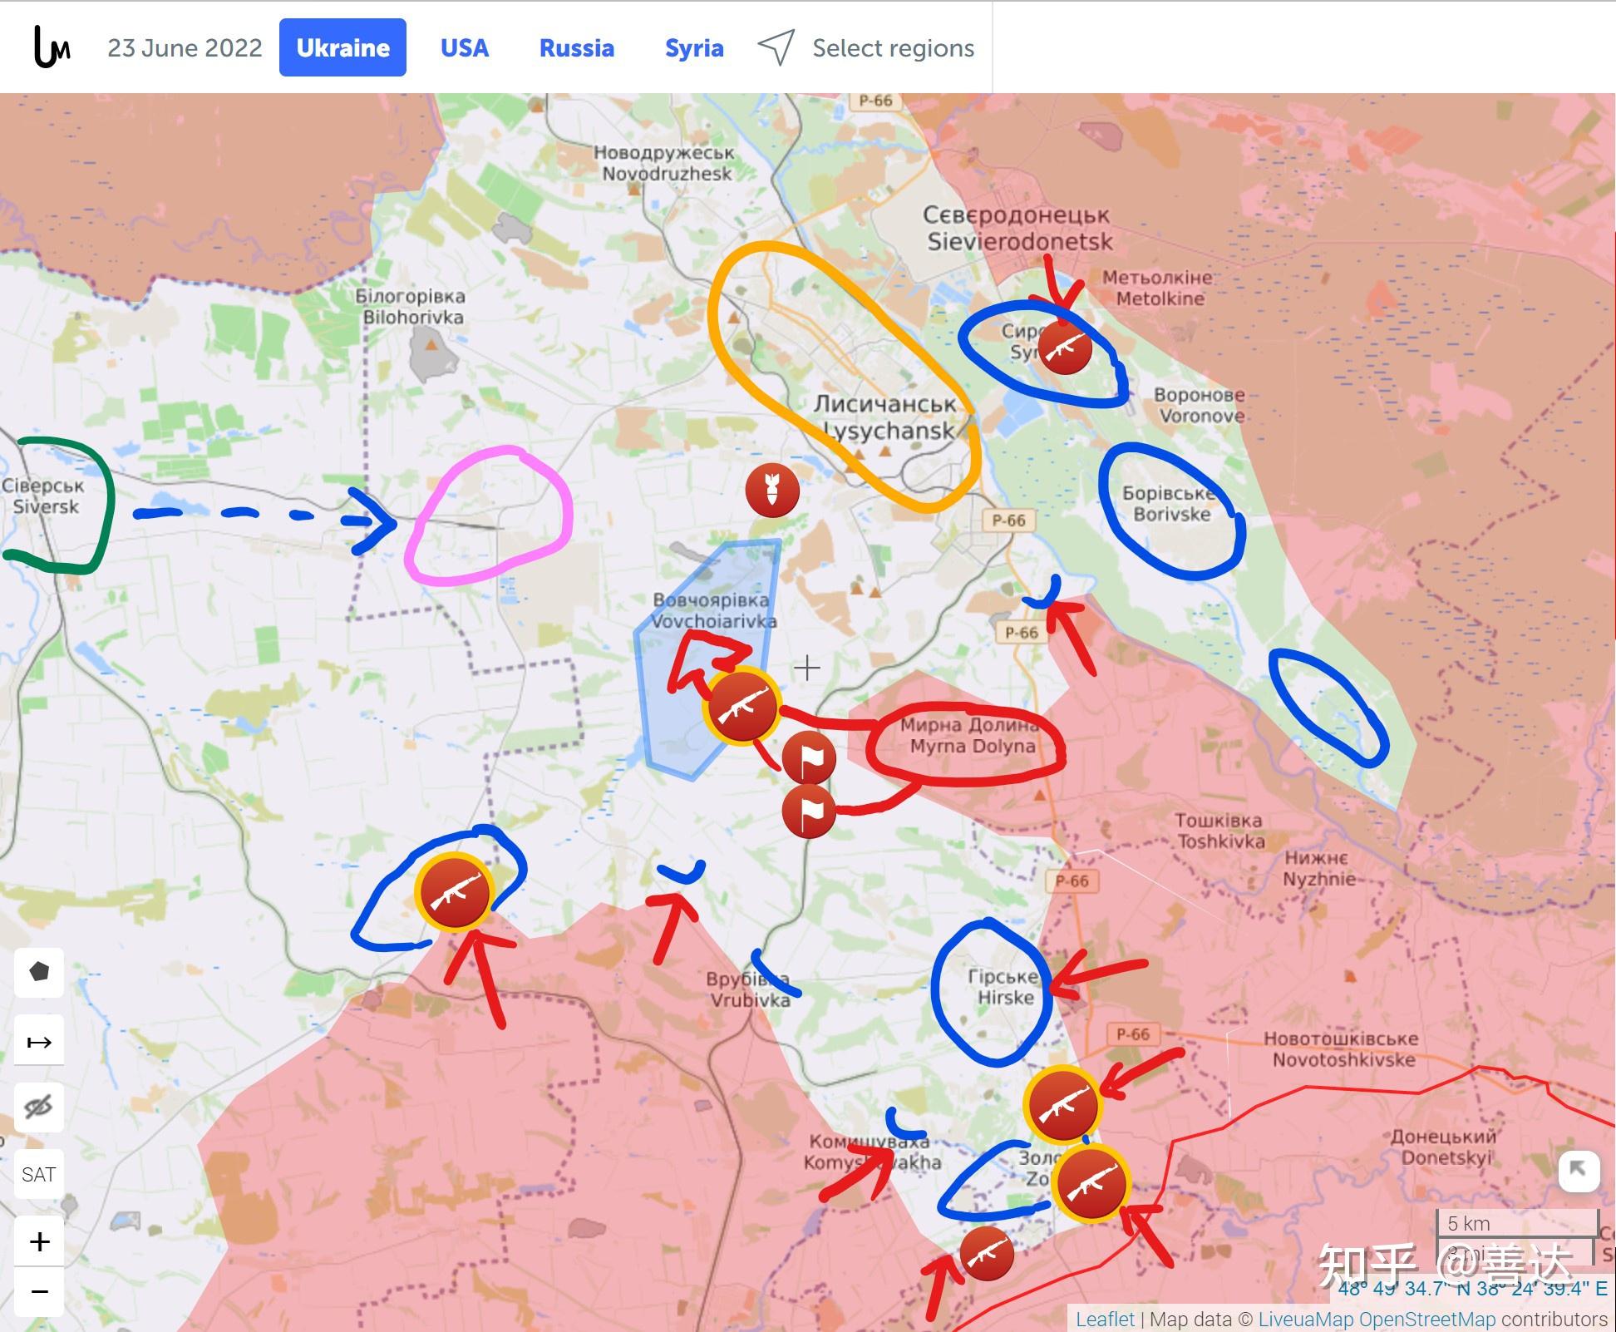Select the distance ruler arrow tool
The height and width of the screenshot is (1332, 1616).
pyautogui.click(x=39, y=1042)
